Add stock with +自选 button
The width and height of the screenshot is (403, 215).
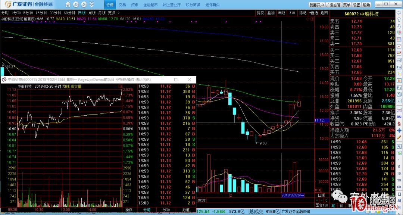pyautogui.click(x=313, y=13)
